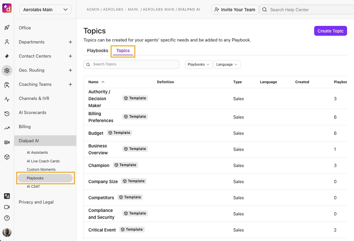Open AI Scorecards section
This screenshot has height=241, width=354.
coord(33,113)
